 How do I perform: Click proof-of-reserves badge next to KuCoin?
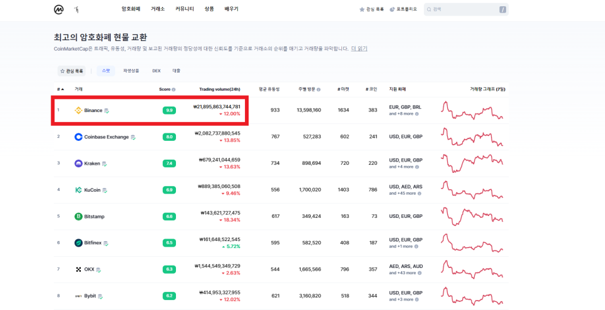pyautogui.click(x=105, y=190)
